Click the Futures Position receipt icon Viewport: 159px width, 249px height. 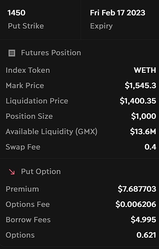click(x=12, y=53)
